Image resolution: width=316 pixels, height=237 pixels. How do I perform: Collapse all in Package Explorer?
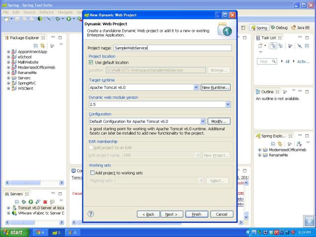pos(36,46)
